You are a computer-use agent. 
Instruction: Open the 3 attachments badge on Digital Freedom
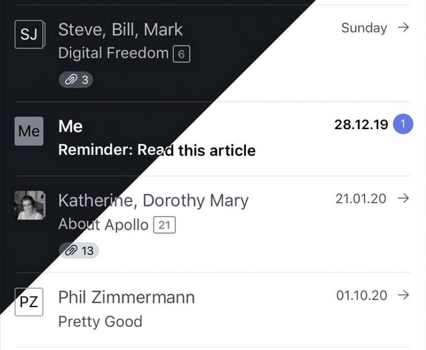tap(76, 80)
